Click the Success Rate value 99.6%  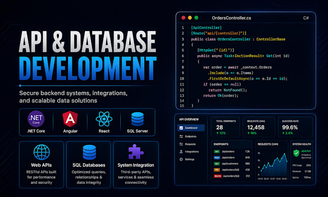[290, 127]
